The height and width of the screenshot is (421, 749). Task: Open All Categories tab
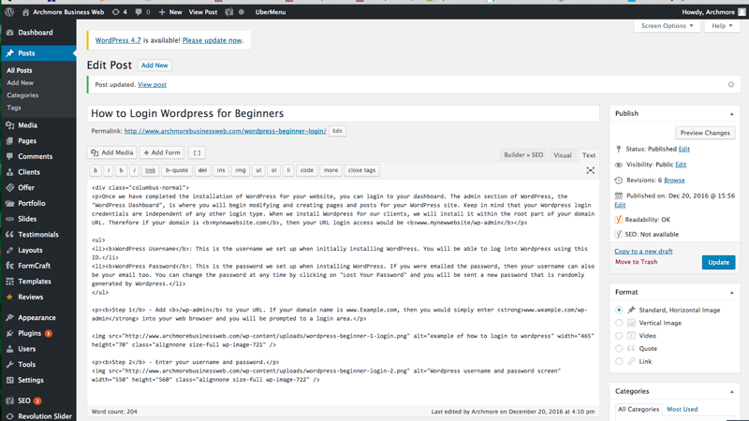point(639,409)
